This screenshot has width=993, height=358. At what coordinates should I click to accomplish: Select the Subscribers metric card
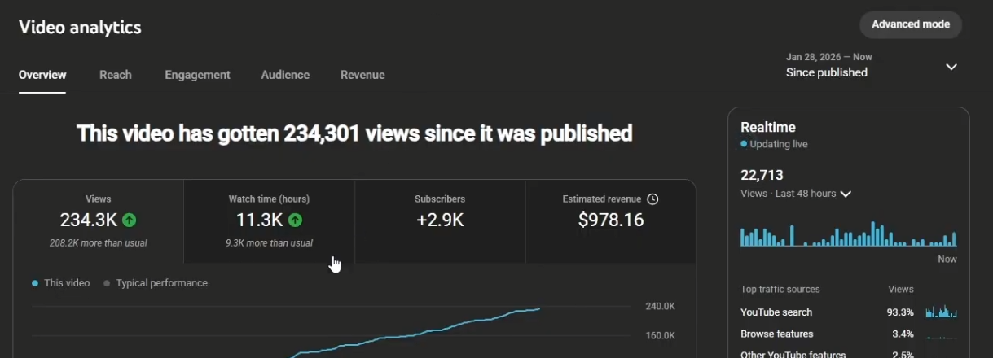tap(440, 221)
